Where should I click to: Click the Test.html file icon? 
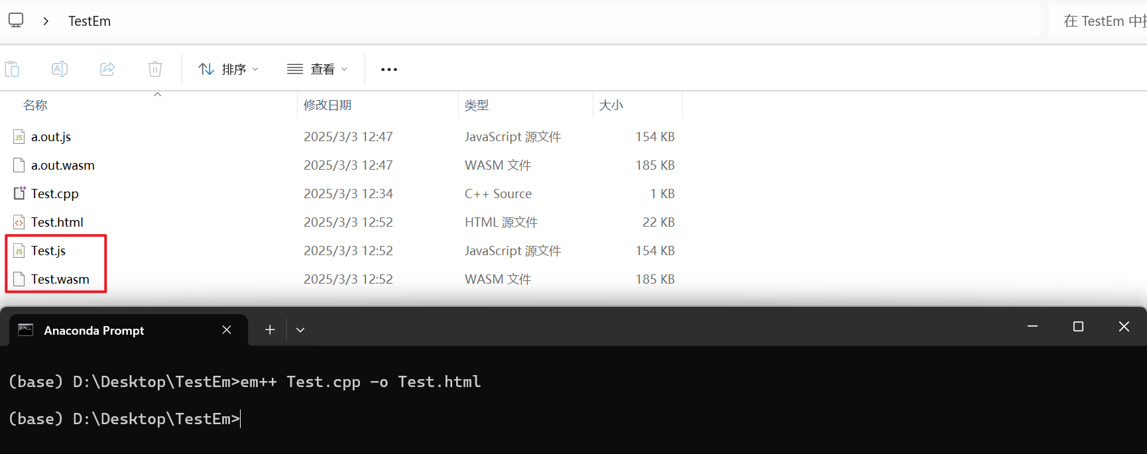[19, 223]
